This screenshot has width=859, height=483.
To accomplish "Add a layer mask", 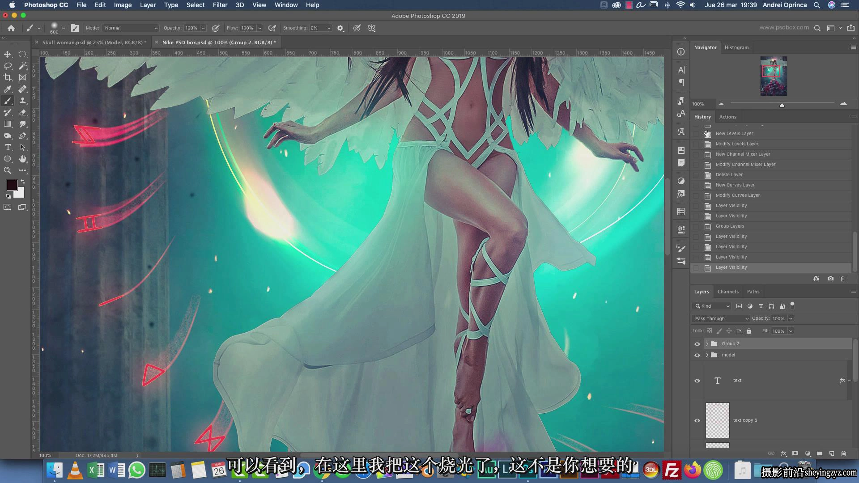I will coord(795,453).
